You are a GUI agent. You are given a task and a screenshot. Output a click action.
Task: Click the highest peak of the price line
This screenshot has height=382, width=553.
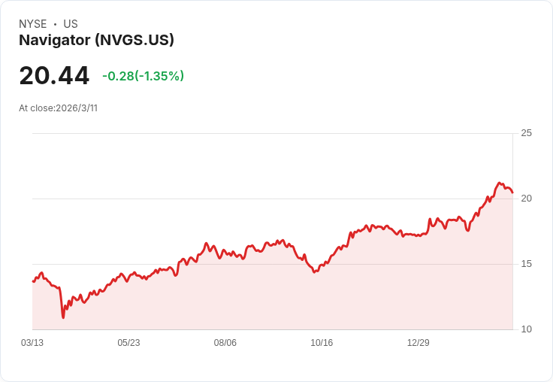tap(500, 183)
